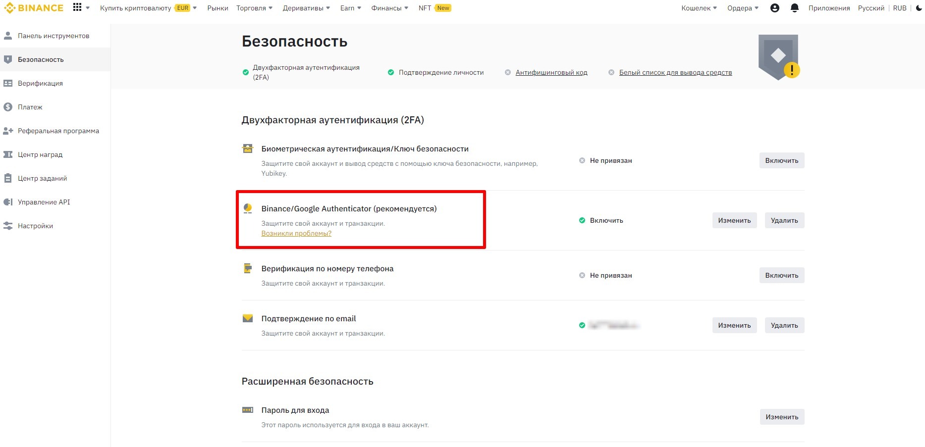The height and width of the screenshot is (447, 925).
Task: Expand the Кошелек dropdown
Action: pyautogui.click(x=699, y=8)
